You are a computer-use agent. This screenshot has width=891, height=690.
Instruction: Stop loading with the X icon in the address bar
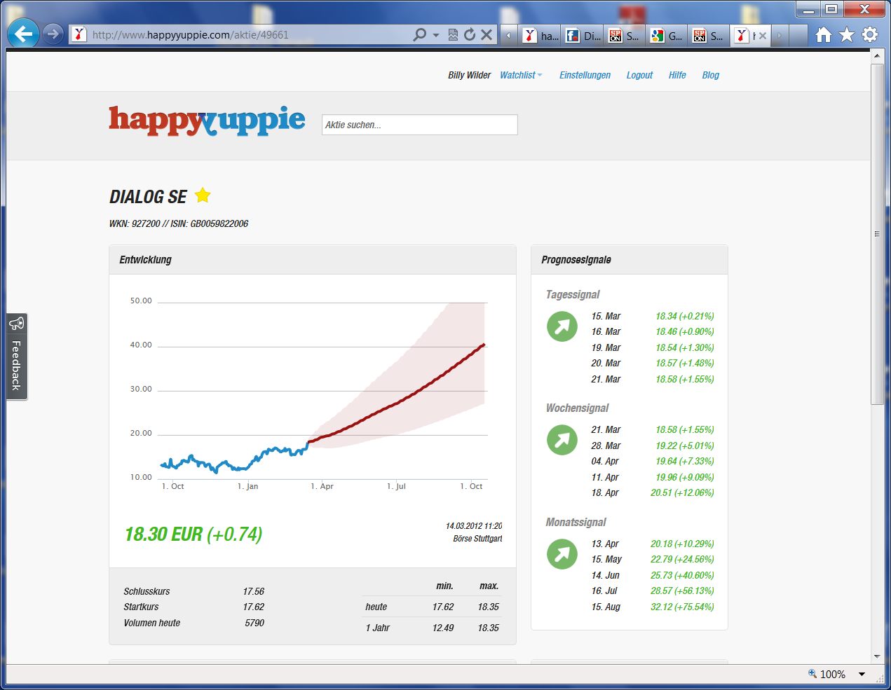[487, 34]
